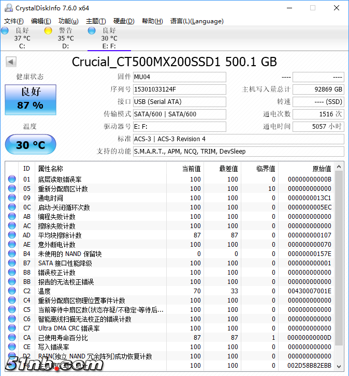The image size is (349, 376).
Task: Open the 硬盘(D) menu
Action: coord(123,21)
